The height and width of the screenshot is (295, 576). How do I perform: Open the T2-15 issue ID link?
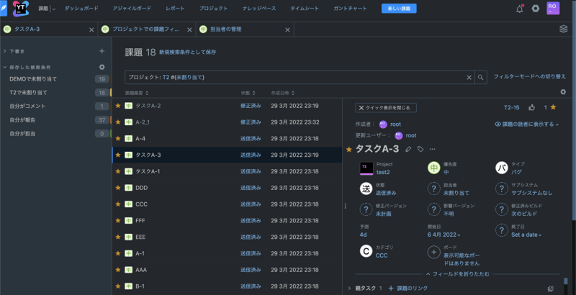(512, 107)
